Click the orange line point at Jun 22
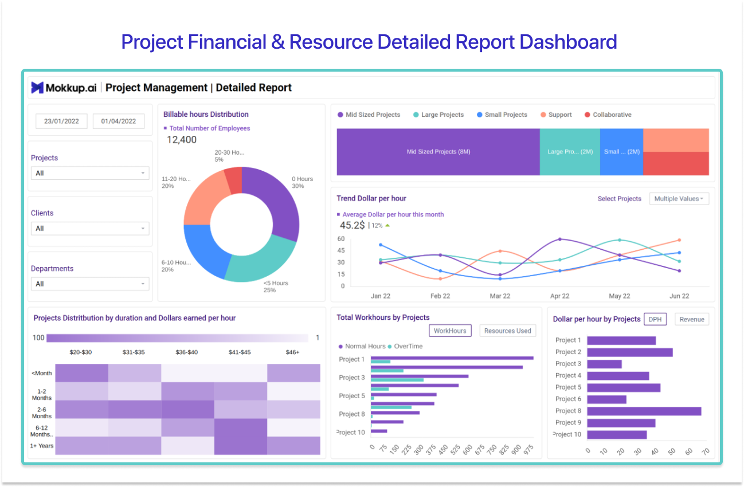The width and height of the screenshot is (744, 487). [679, 240]
